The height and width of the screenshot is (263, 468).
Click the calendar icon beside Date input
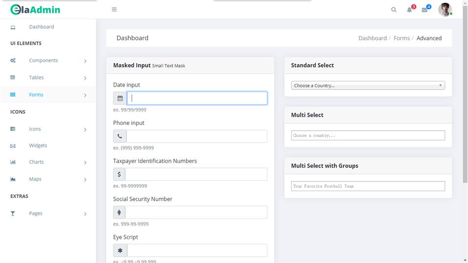[x=120, y=98]
